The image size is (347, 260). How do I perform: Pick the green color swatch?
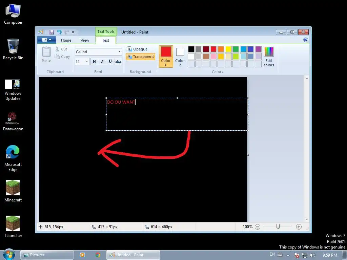click(x=236, y=49)
